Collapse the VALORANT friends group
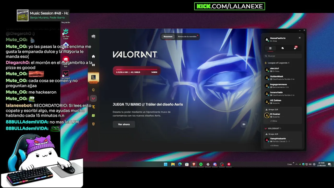Viewport: 334px width, 188px height. click(x=273, y=128)
